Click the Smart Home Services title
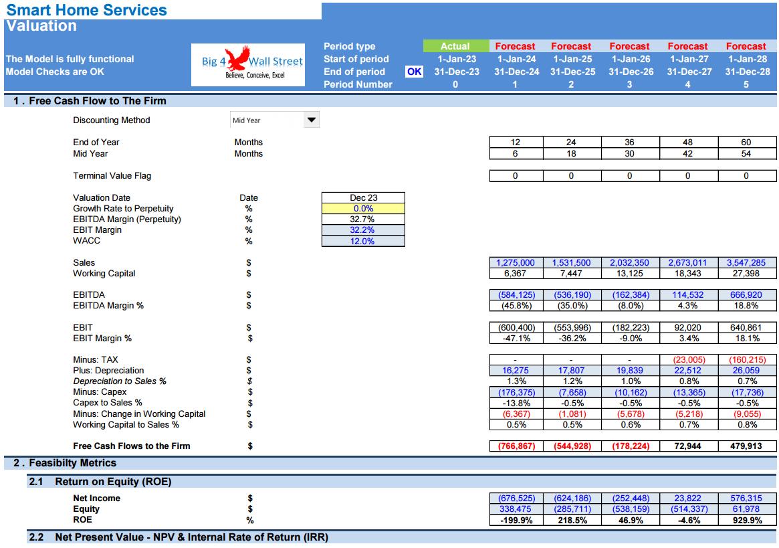The height and width of the screenshot is (548, 779). pos(87,10)
